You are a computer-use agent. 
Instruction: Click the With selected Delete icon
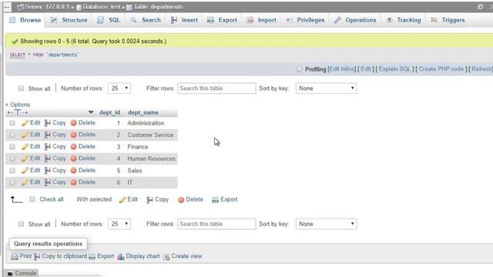(181, 200)
